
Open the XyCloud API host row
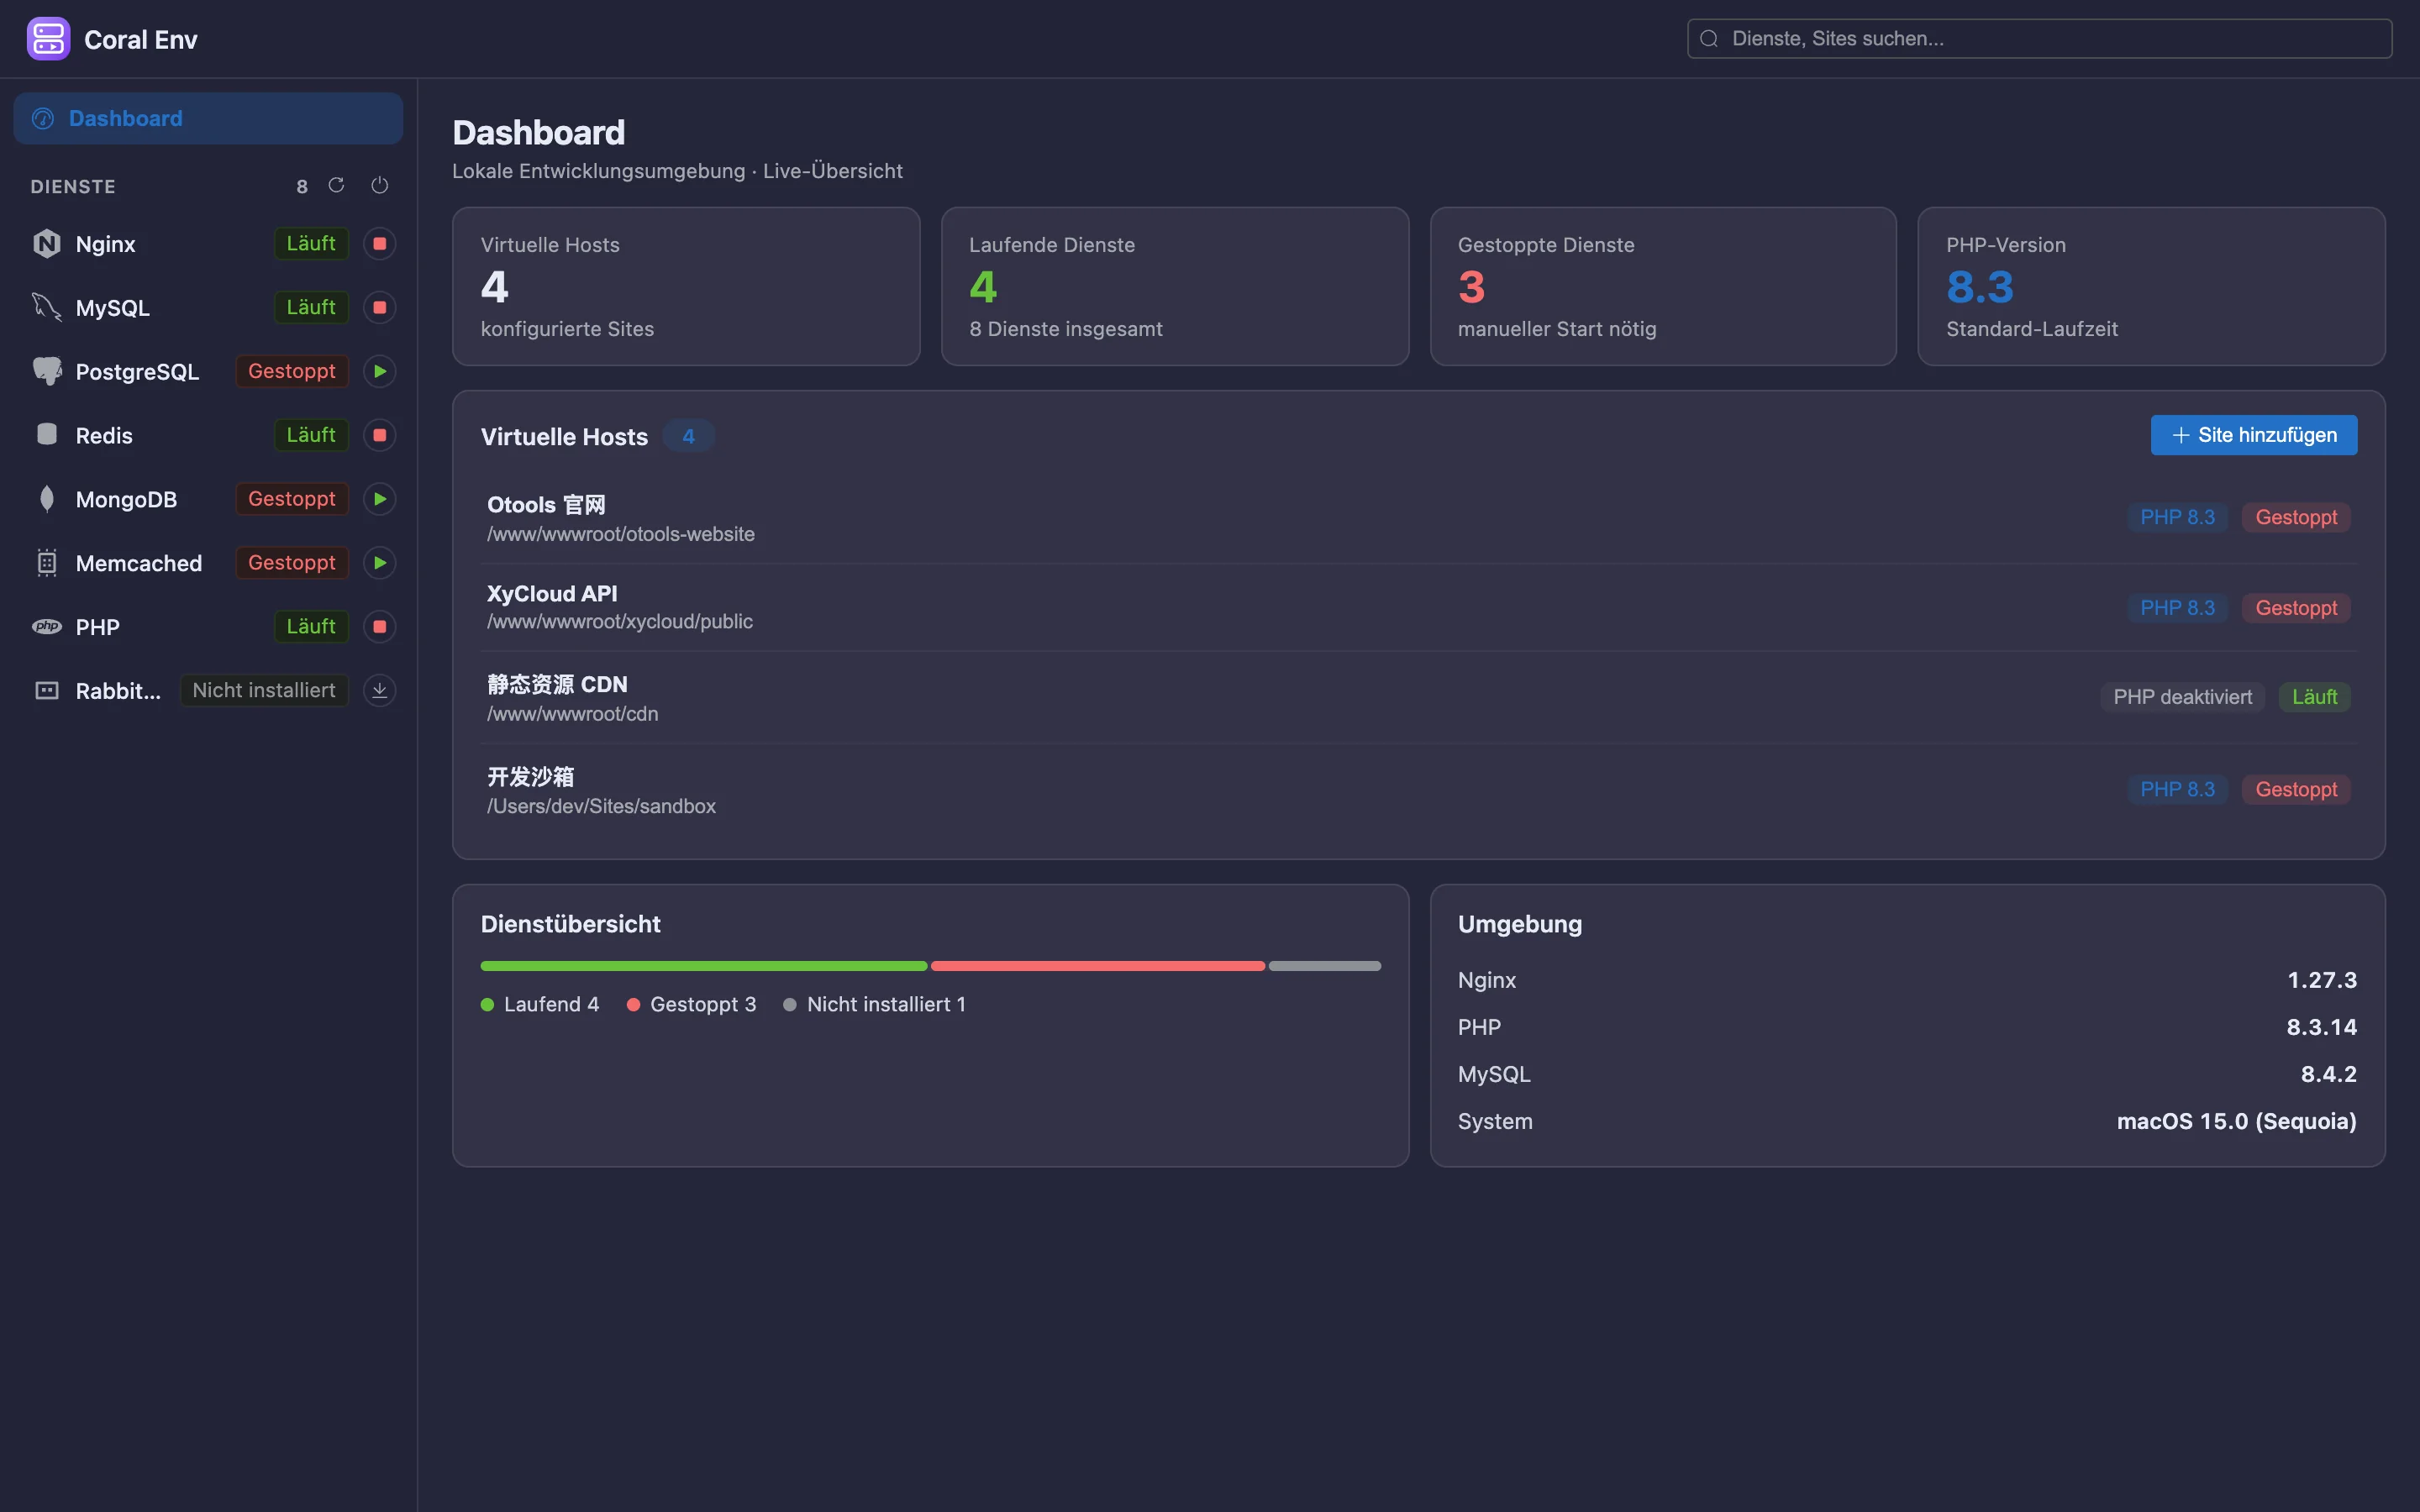pyautogui.click(x=1418, y=607)
